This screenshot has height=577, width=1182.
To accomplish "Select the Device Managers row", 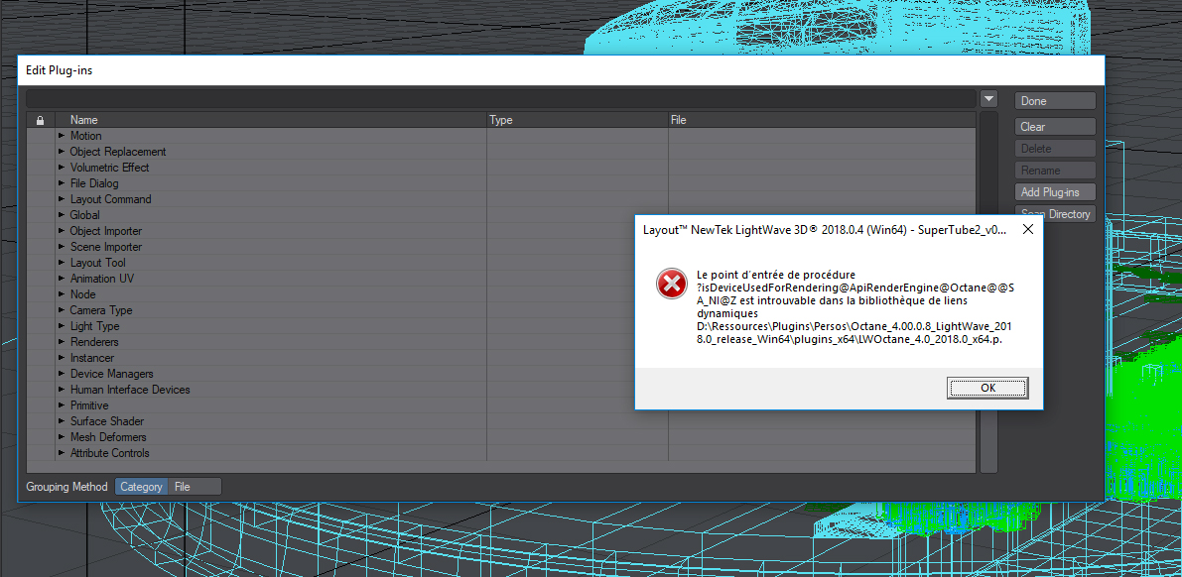I will [501, 374].
